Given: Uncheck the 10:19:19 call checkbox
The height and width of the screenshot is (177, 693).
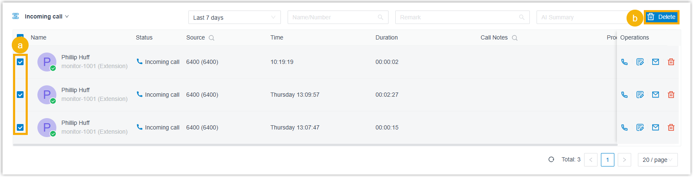Looking at the screenshot, I should pyautogui.click(x=20, y=62).
